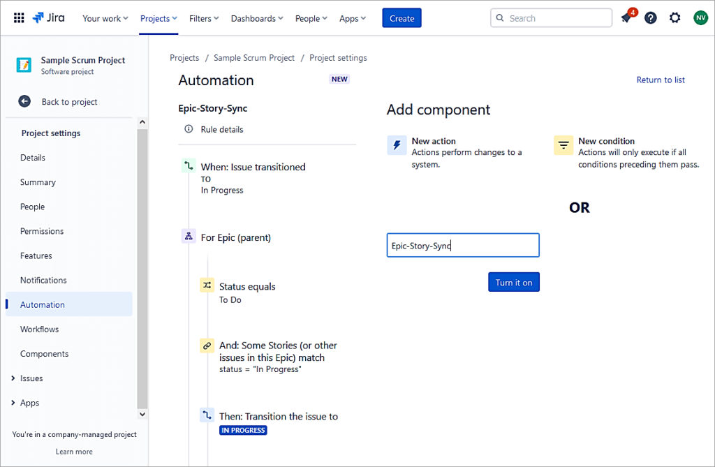The height and width of the screenshot is (467, 715).
Task: Select the New action lightning icon
Action: click(x=397, y=145)
